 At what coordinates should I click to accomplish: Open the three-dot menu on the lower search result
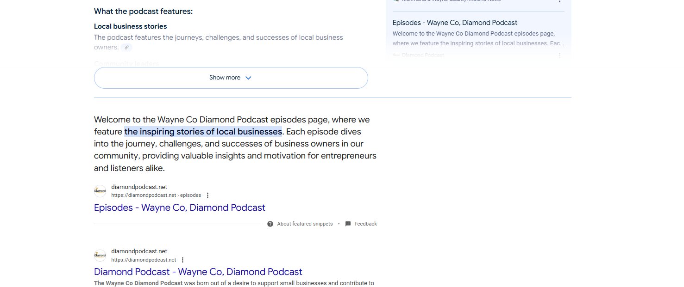[182, 260]
